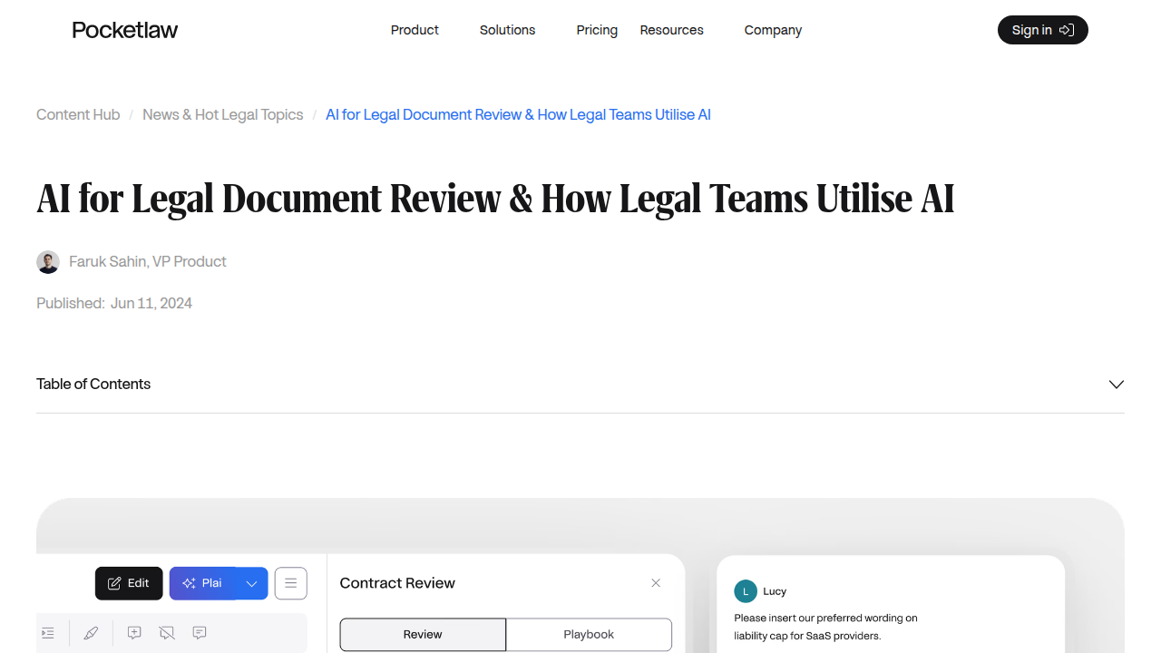Click the published date Jun 11, 2024
Image resolution: width=1161 pixels, height=653 pixels.
151,303
